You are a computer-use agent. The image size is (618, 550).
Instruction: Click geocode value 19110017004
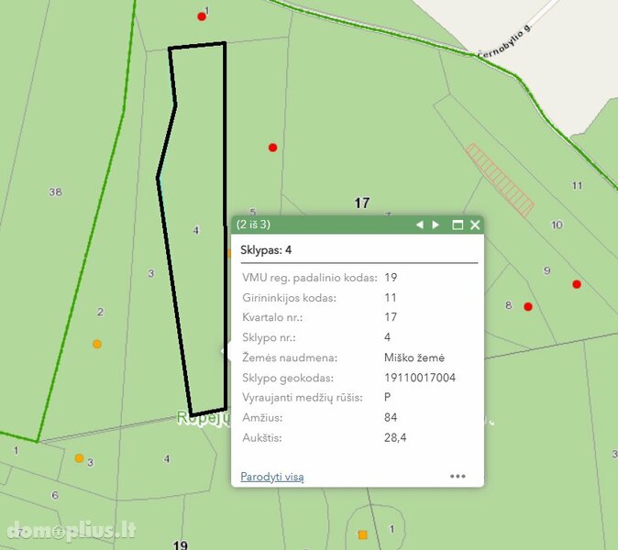[x=420, y=378]
